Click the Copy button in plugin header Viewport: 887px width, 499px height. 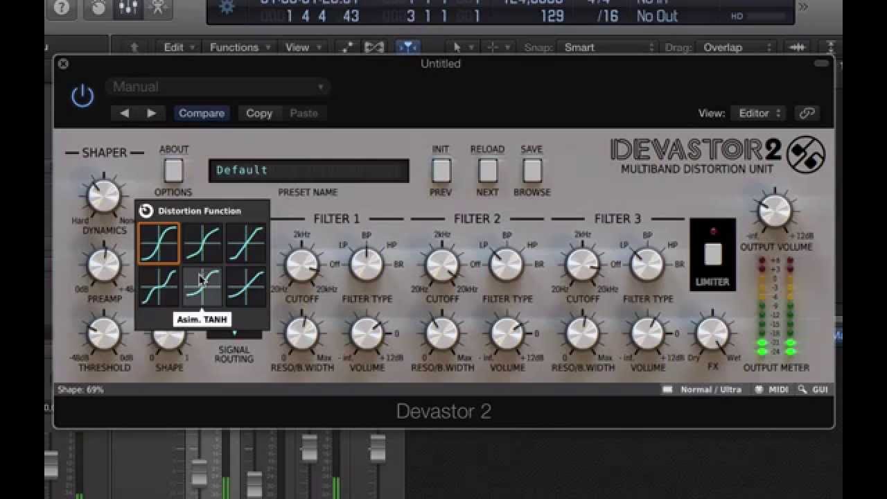point(259,113)
